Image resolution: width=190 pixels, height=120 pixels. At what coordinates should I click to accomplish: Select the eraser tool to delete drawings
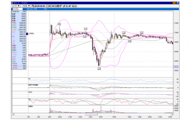point(69,6)
